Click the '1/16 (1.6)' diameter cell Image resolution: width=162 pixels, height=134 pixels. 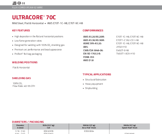click(20, 131)
